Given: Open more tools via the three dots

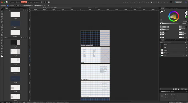Looking at the screenshot, I should tap(2, 54).
